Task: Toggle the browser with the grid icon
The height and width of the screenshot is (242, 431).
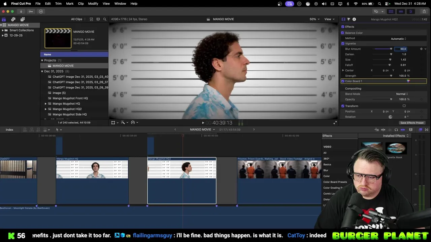Action: (391, 11)
